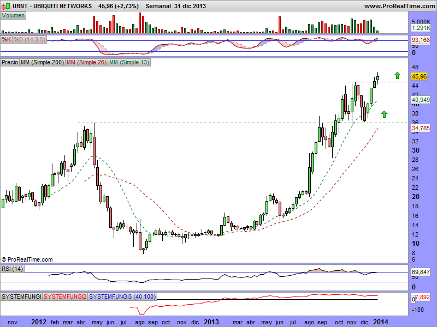Click the 30 level on the price axis
Screen dimensions: 437x327
[416, 150]
